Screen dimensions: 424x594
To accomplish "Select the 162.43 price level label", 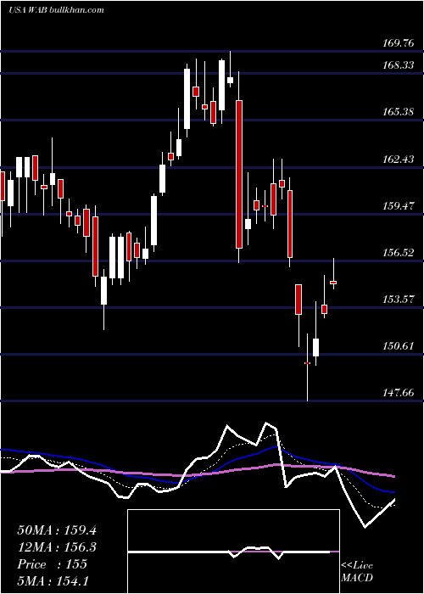I will 398,160.
